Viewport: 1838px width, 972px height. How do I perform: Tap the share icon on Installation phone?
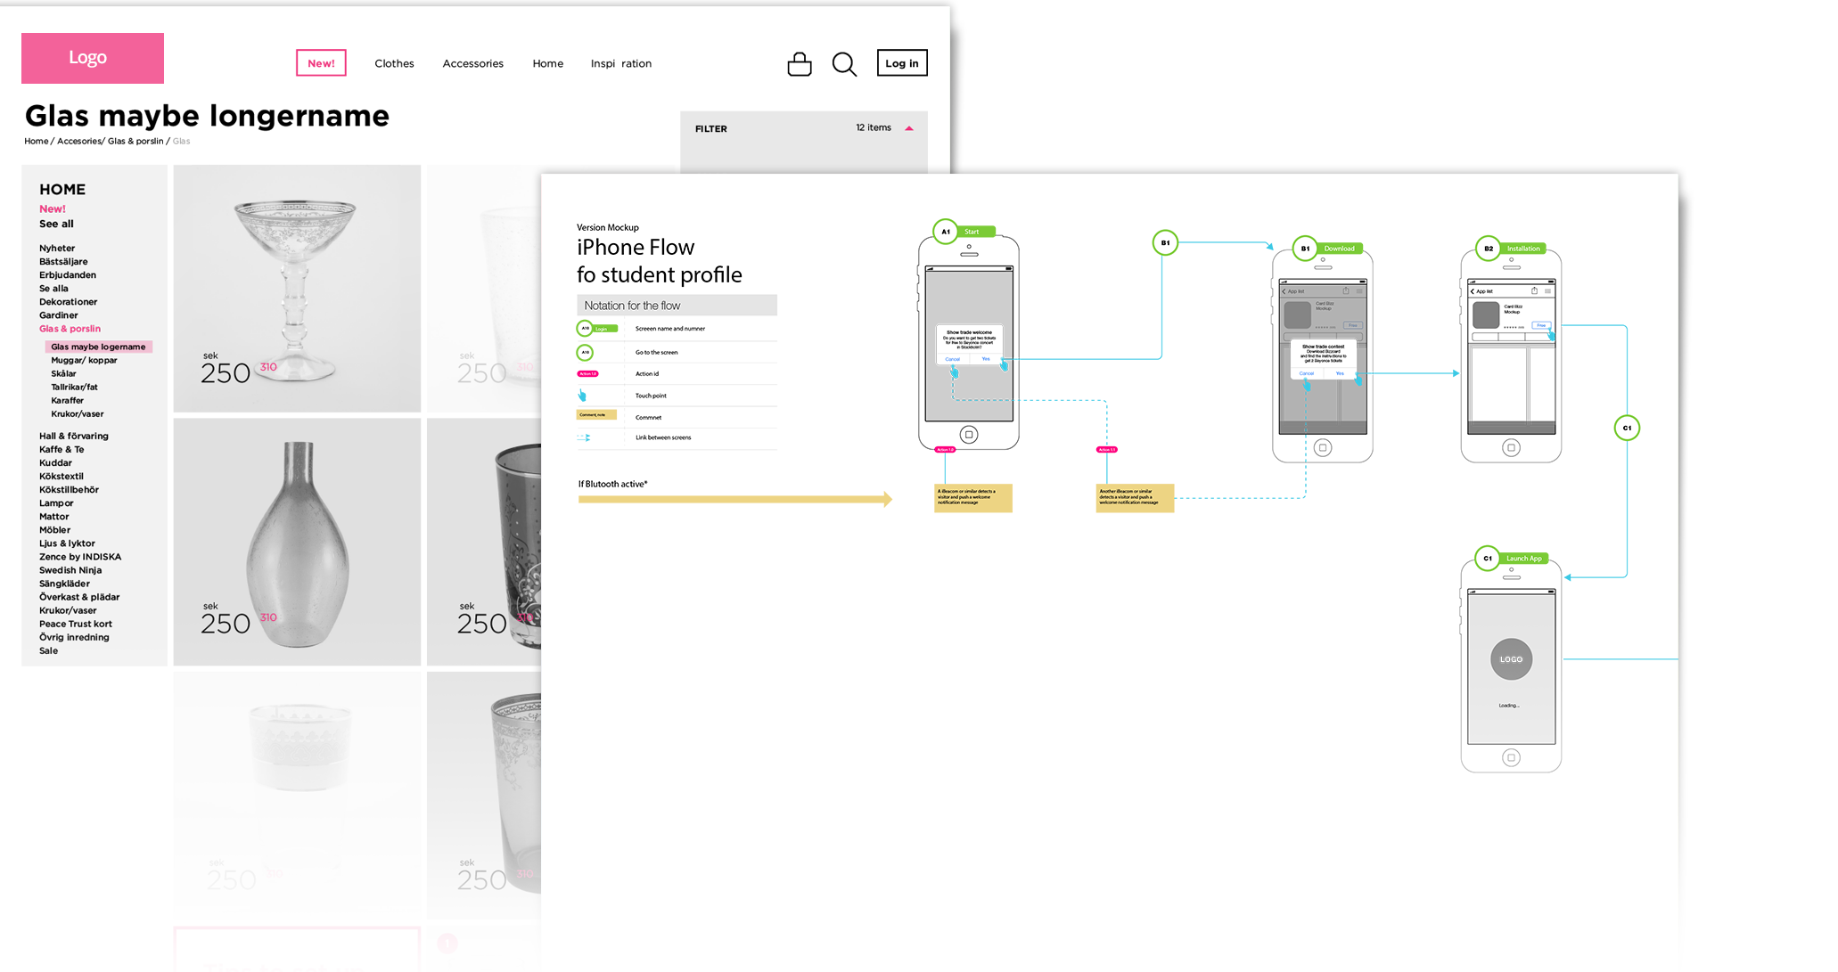1534,290
